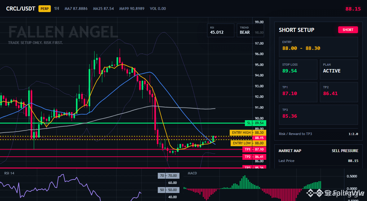
Task: Click the ENTRY 88.00 - 88.30 card
Action: (318, 47)
